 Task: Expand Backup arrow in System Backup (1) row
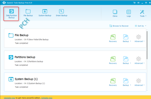pyautogui.click(x=130, y=85)
